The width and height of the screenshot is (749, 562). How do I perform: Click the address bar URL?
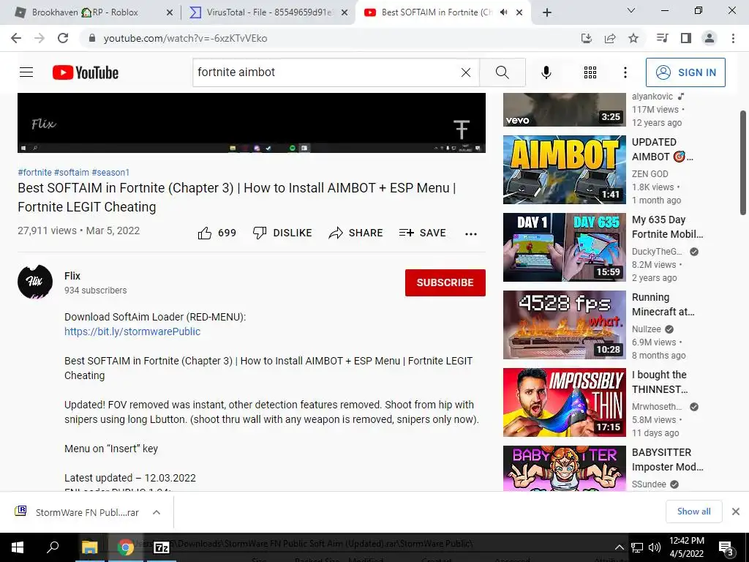tap(185, 38)
